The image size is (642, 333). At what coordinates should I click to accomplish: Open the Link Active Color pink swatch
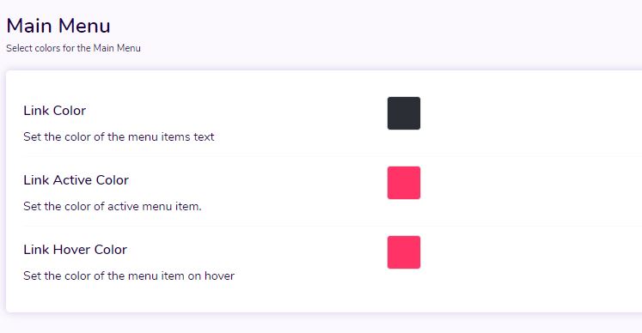coord(404,183)
